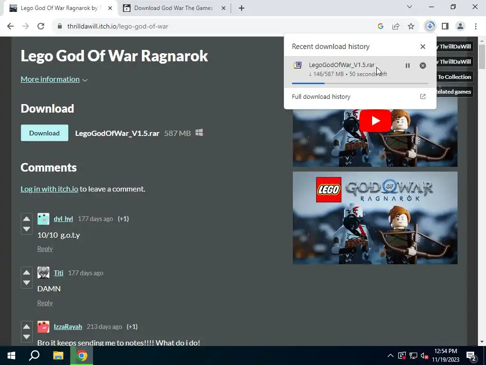This screenshot has height=365, width=486.
Task: Upvote IzzaRayah's comment
Action: tap(27, 327)
